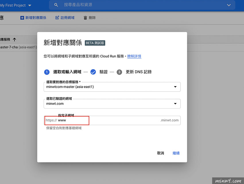Viewport: 244px width, 184px height.
Task: Click the arrow of minwtcom-master dropdown
Action: (x=175, y=87)
